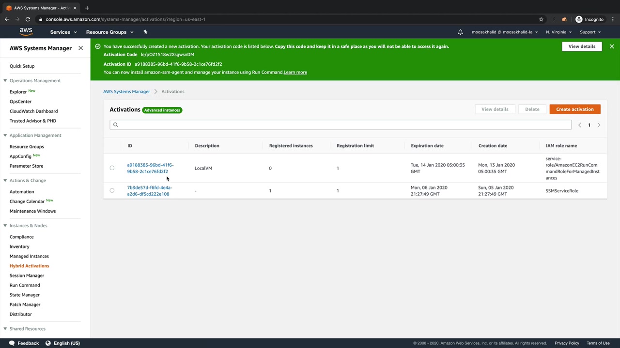Collapse the Operations Management section

pos(5,81)
